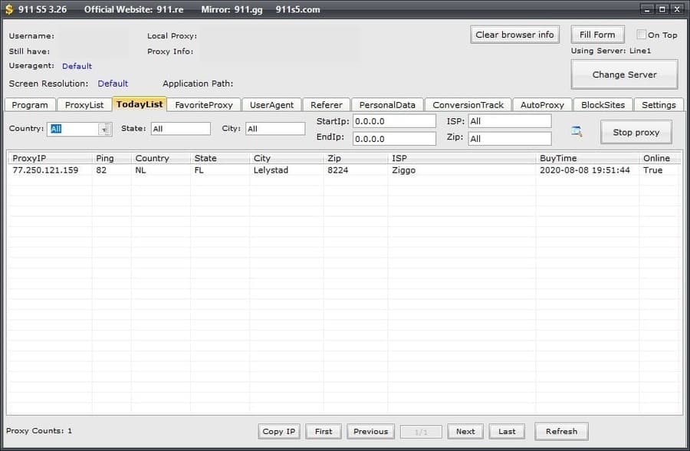Click the StartIp input field
The image size is (690, 451).
[394, 121]
